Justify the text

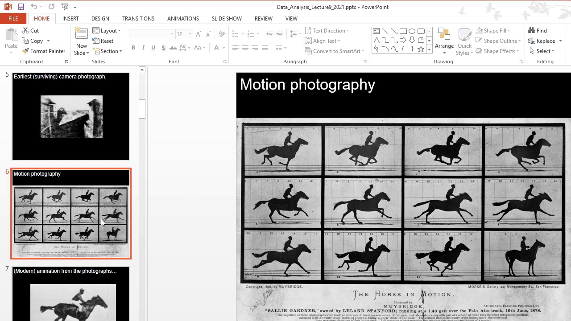(265, 48)
